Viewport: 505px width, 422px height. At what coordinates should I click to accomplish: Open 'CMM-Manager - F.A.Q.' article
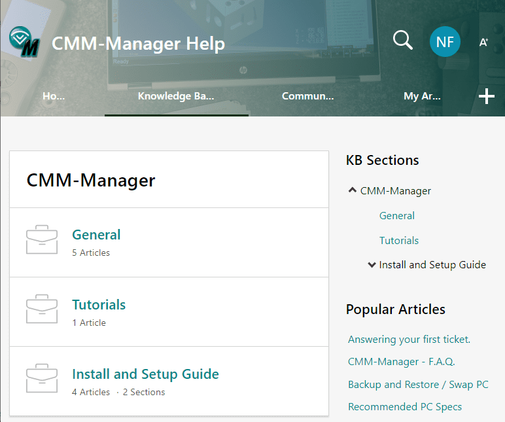401,362
